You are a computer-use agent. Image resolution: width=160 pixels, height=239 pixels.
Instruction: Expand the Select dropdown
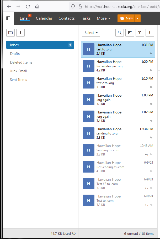(x=91, y=33)
